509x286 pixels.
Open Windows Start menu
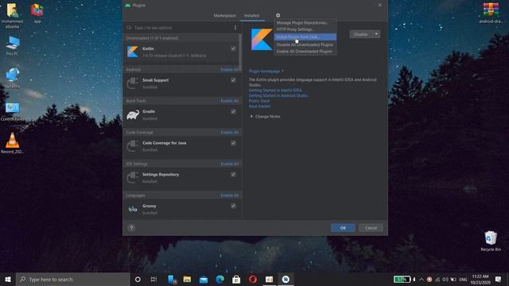(8, 279)
